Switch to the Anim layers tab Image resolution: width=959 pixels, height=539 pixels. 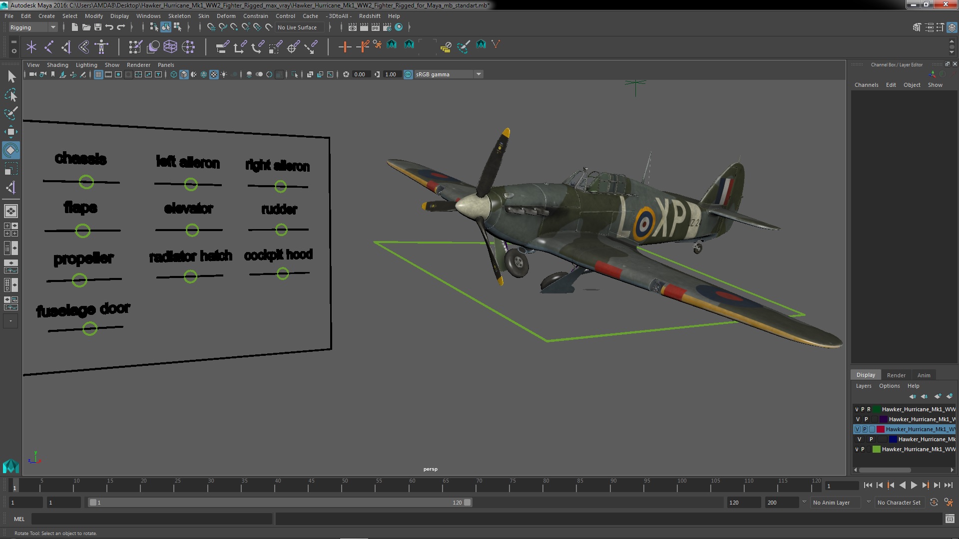pyautogui.click(x=924, y=375)
